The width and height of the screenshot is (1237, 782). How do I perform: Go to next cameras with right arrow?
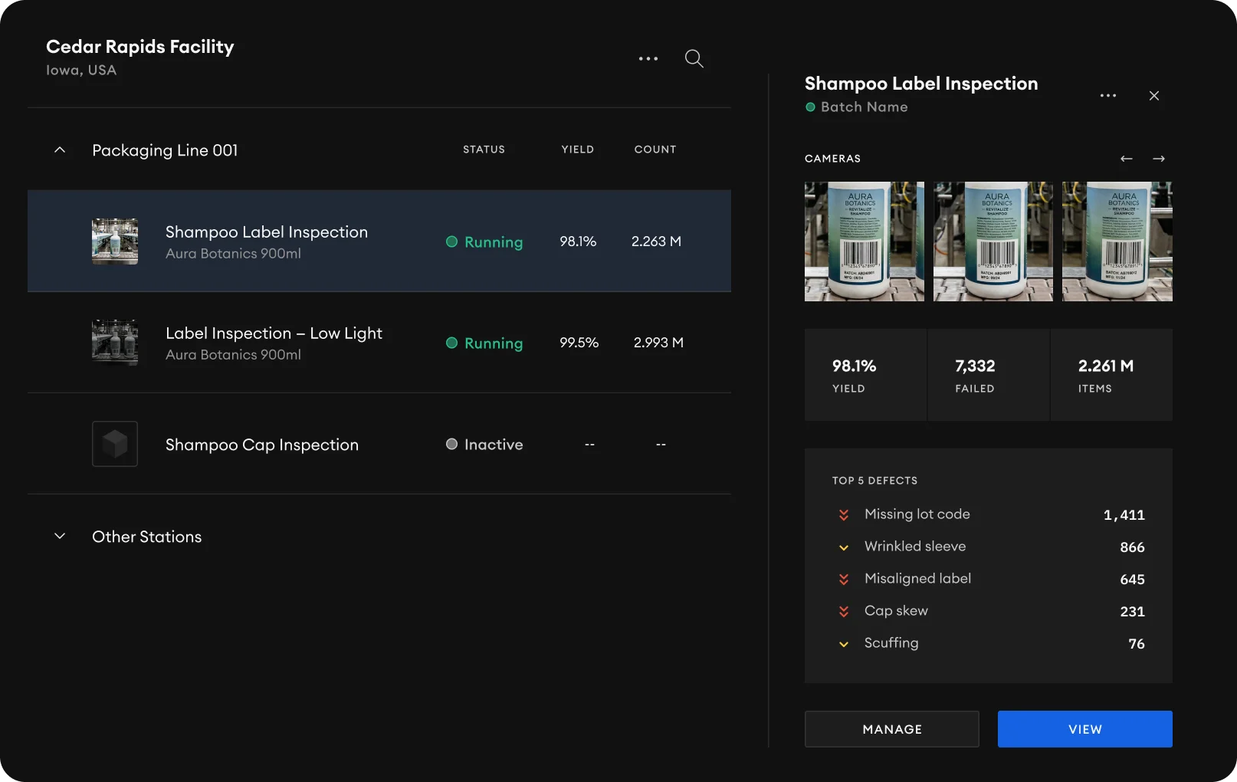click(1158, 159)
